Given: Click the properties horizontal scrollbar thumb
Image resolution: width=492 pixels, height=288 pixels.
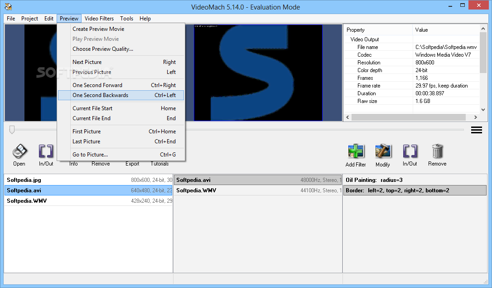Looking at the screenshot, I should tap(409, 117).
